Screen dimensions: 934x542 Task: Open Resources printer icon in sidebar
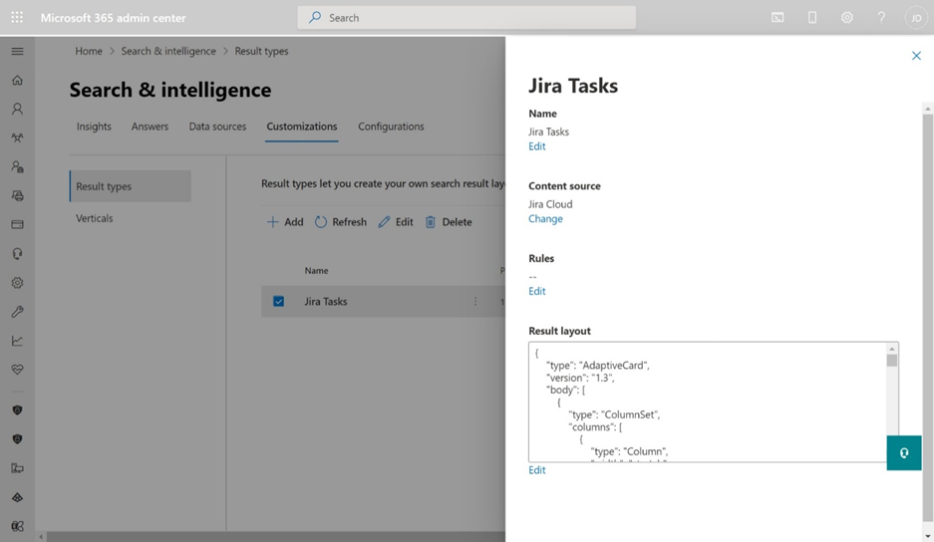17,195
